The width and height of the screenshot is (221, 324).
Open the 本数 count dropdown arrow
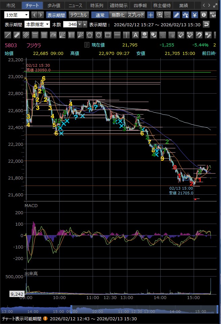(x=80, y=25)
